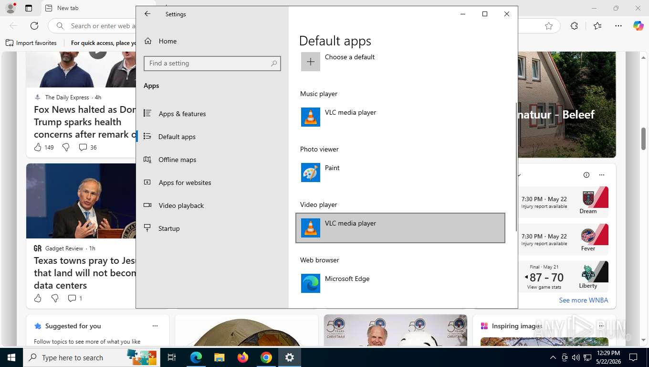Open File Explorer from taskbar
Image resolution: width=649 pixels, height=367 pixels.
[x=219, y=357]
